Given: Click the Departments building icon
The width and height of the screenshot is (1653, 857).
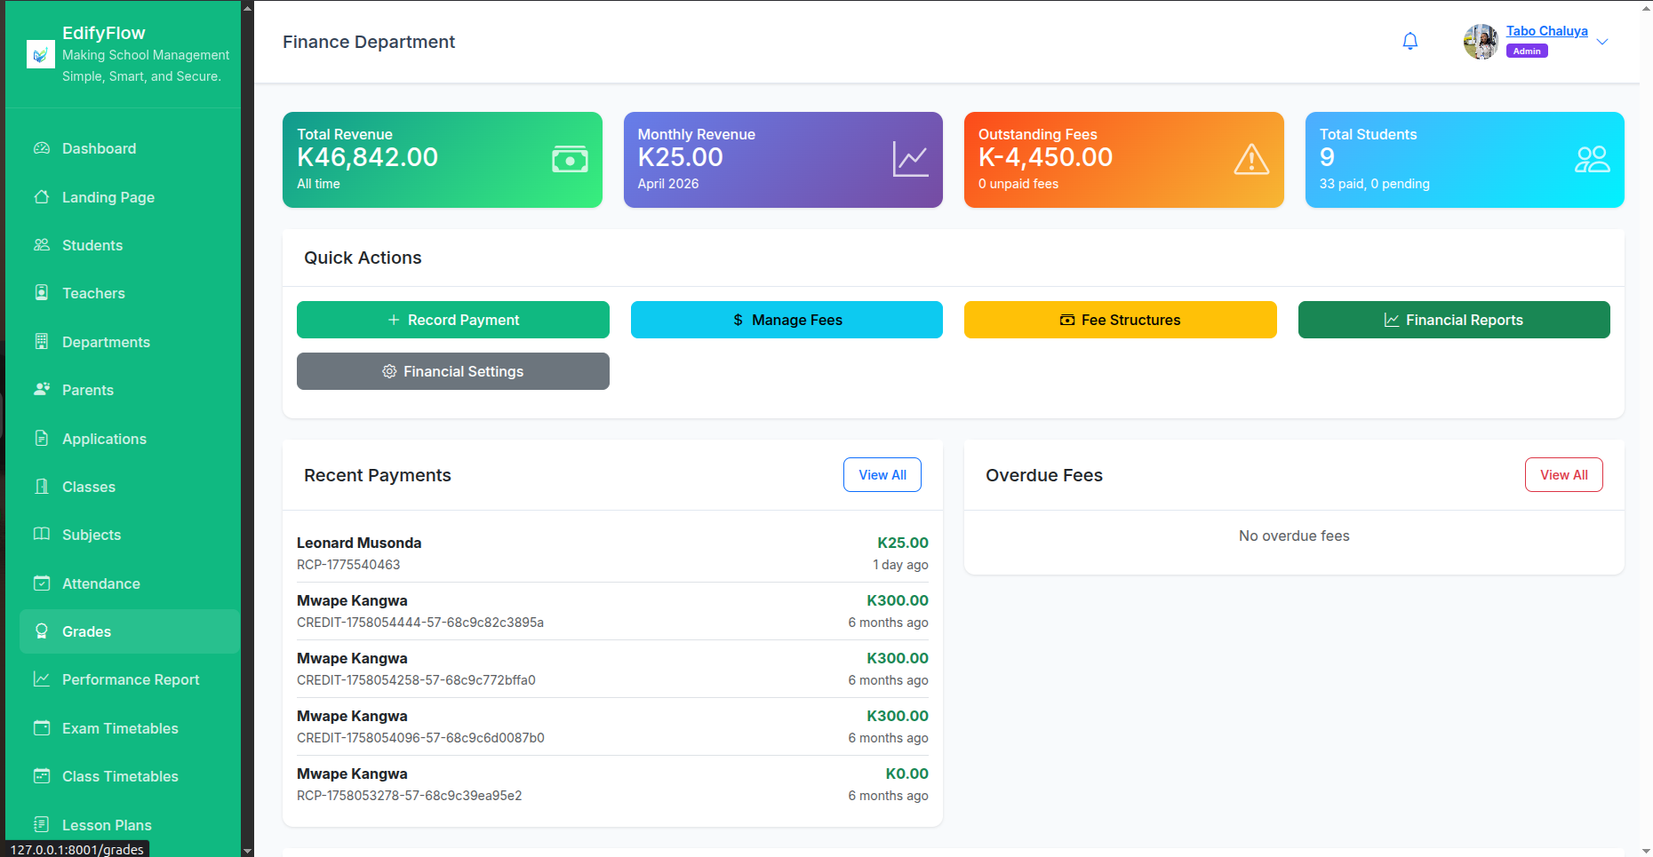Looking at the screenshot, I should click(42, 341).
